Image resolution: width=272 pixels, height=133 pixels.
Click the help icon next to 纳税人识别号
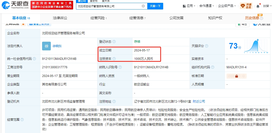[x=120, y=67]
